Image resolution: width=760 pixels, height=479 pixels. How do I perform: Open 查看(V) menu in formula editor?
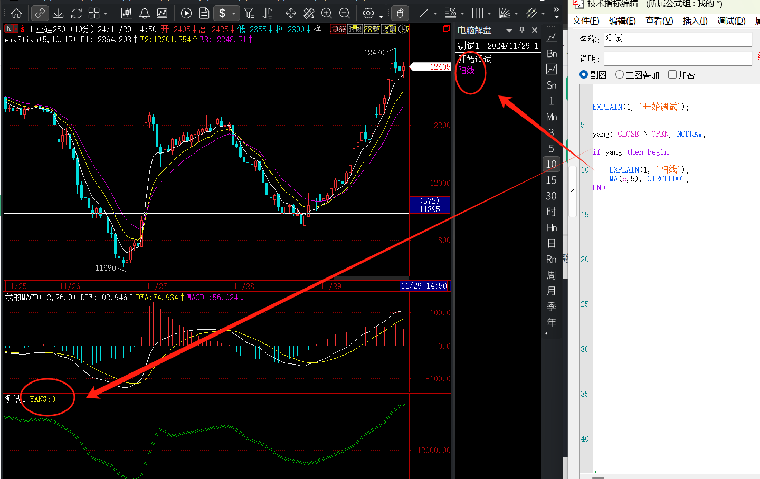(x=659, y=21)
